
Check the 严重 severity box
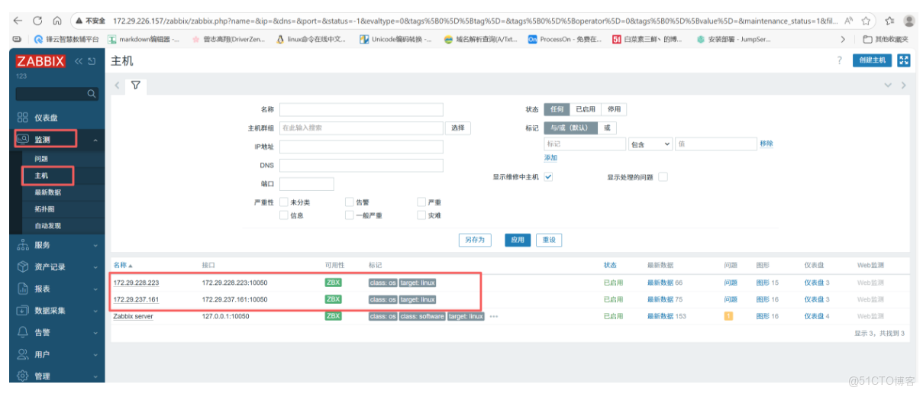pos(421,202)
